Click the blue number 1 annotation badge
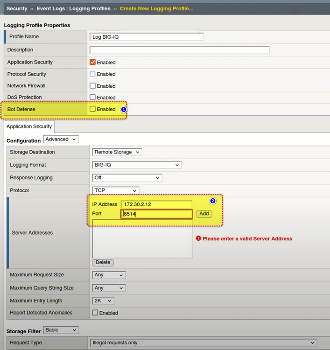Image resolution: width=330 pixels, height=350 pixels. click(x=124, y=109)
